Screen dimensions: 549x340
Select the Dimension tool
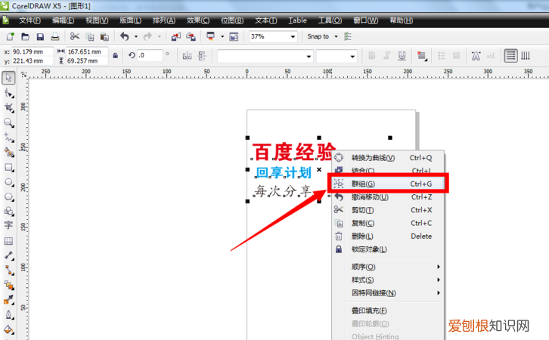pyautogui.click(x=9, y=255)
